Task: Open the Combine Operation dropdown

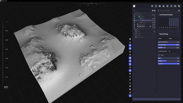Action: (x=174, y=51)
